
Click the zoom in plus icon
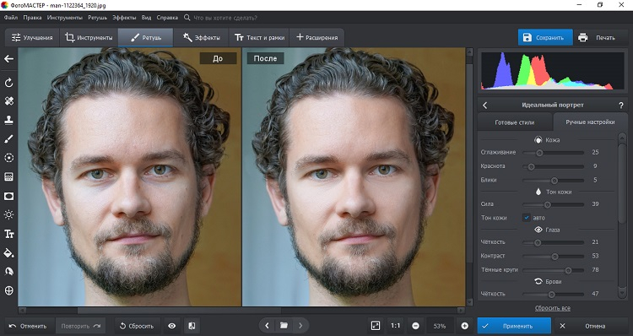465,326
